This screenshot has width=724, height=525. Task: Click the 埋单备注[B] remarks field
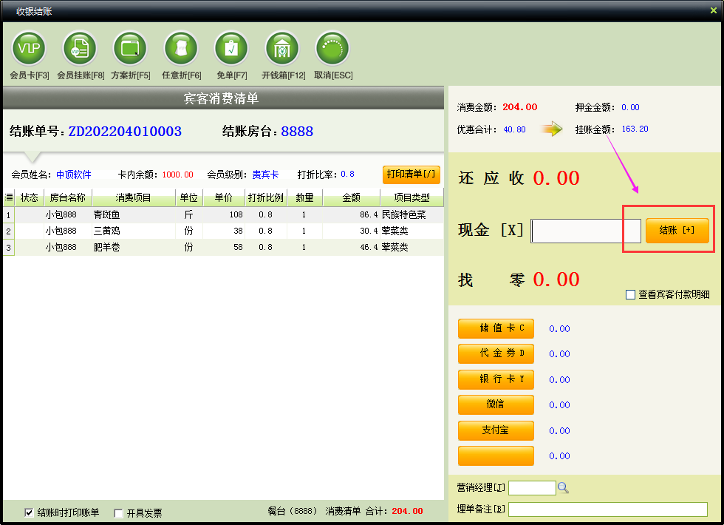point(607,509)
